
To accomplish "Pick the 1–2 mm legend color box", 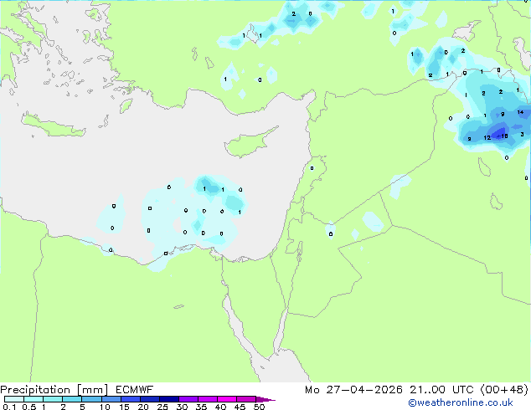I will click(x=53, y=399).
